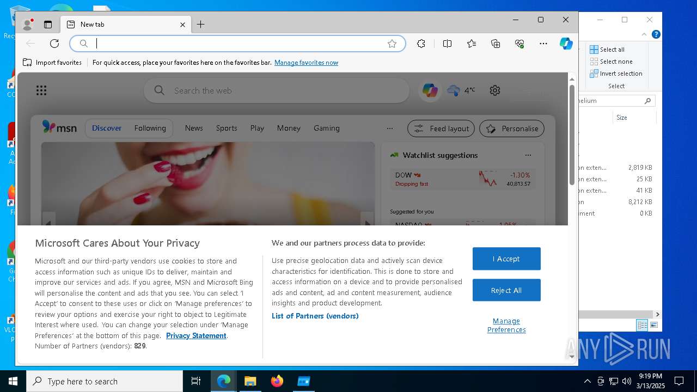697x392 pixels.
Task: Open Edge Settings and more menu
Action: point(543,44)
